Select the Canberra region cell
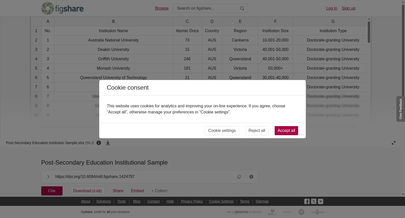Image resolution: width=405 pixels, height=218 pixels. click(240, 40)
